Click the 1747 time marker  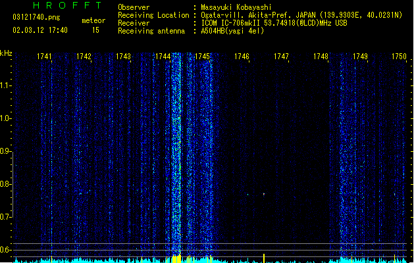(x=281, y=57)
